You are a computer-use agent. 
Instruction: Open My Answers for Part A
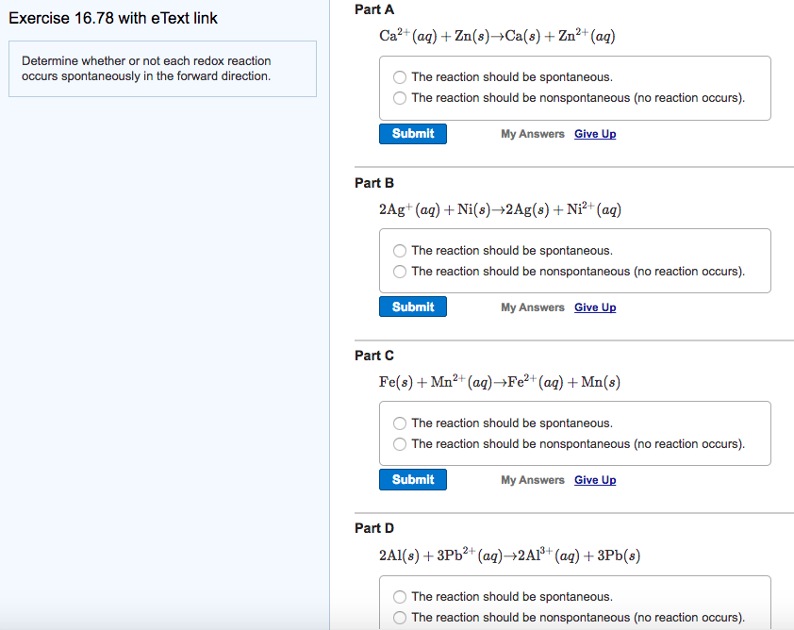pos(532,134)
